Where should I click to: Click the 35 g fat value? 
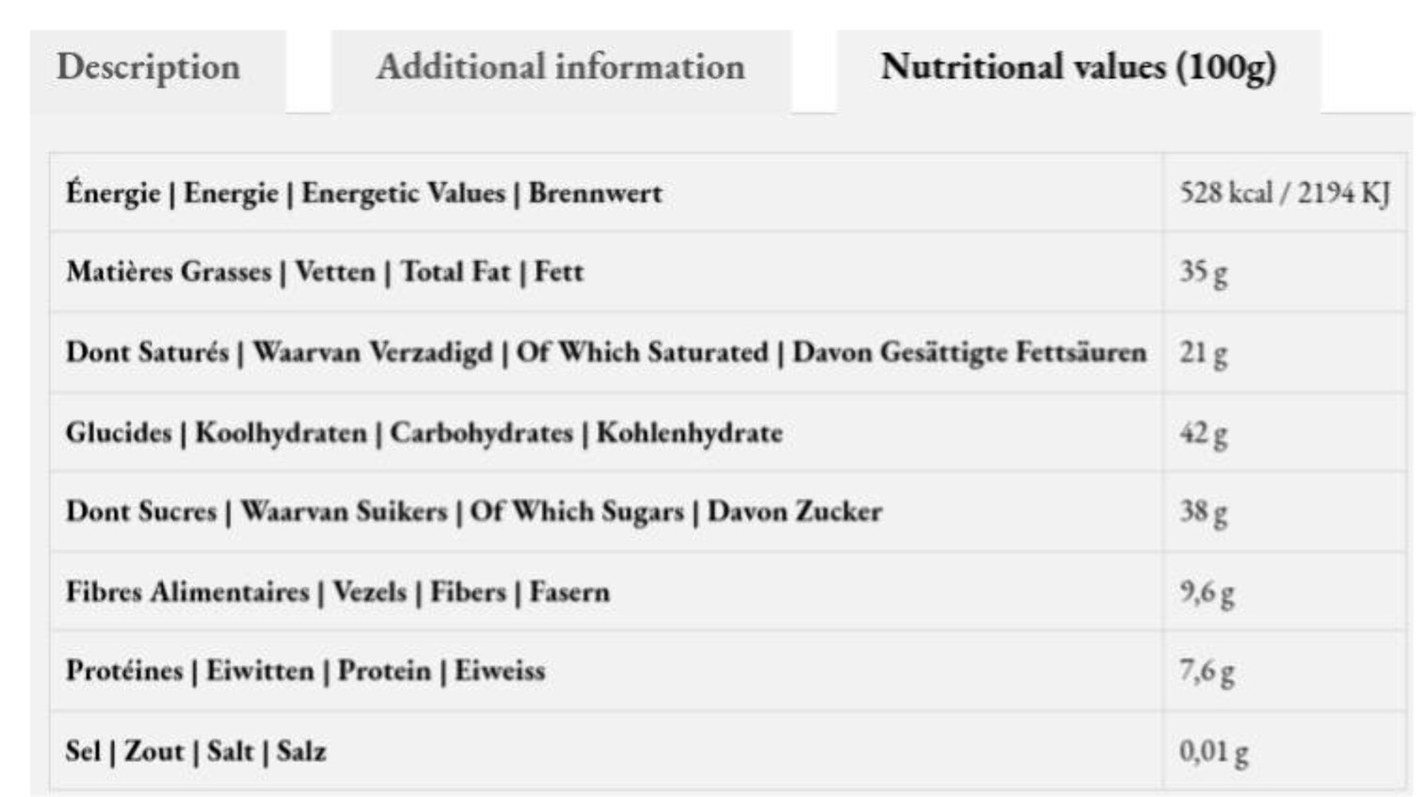[x=1204, y=272]
